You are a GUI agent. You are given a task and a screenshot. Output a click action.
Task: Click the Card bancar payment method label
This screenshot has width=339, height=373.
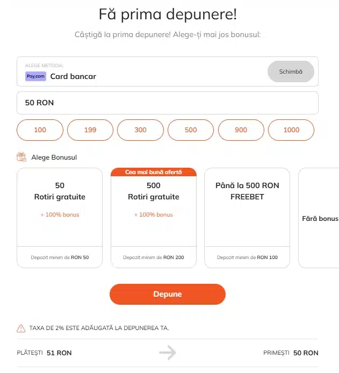73,76
